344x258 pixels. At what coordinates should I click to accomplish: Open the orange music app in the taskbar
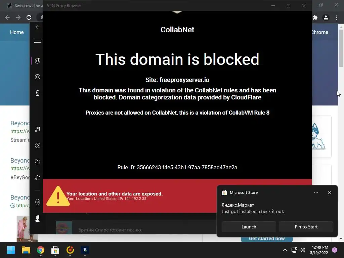70,250
